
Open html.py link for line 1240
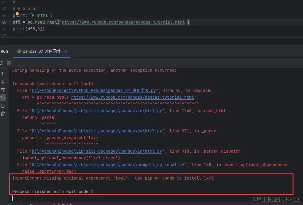[x=97, y=111]
